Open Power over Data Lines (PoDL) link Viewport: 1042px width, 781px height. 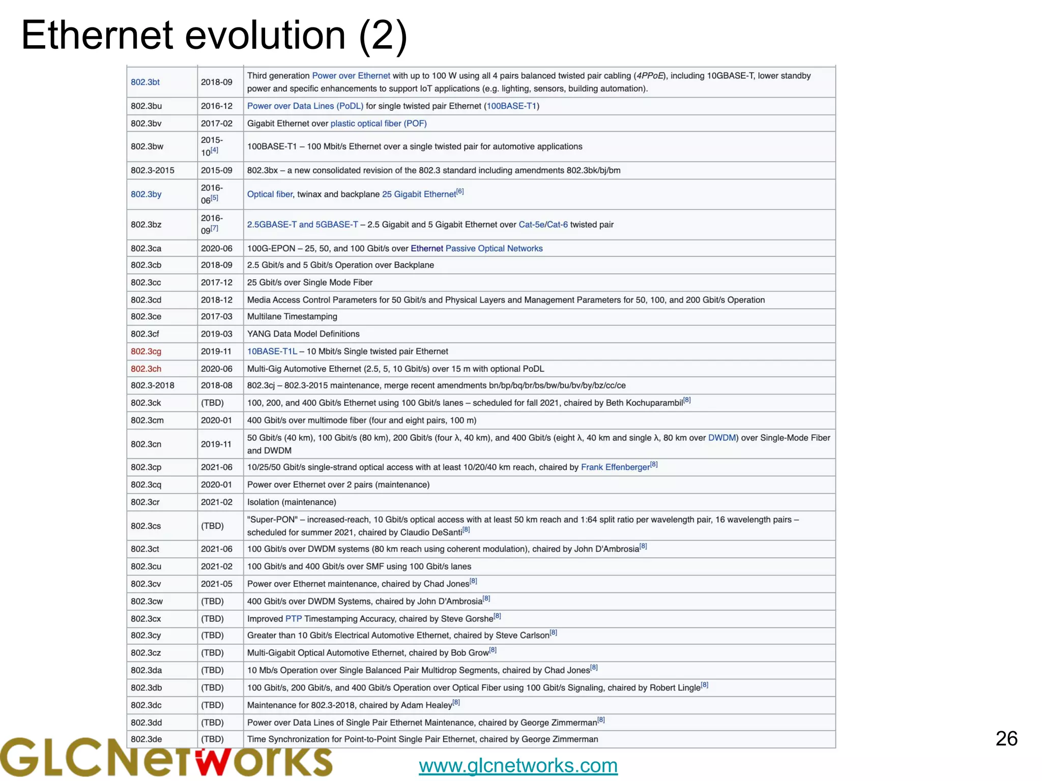click(305, 106)
